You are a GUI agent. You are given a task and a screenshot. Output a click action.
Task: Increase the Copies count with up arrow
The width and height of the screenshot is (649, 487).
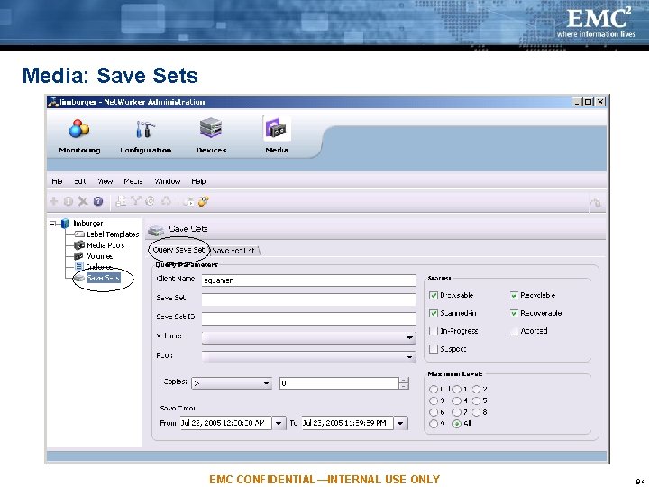click(404, 381)
